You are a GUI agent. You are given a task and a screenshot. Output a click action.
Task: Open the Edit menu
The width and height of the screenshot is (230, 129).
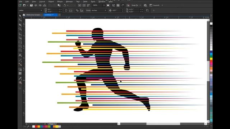click(27, 1)
